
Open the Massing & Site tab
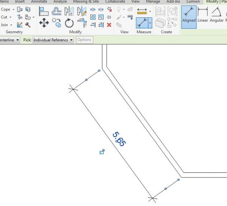[86, 2]
